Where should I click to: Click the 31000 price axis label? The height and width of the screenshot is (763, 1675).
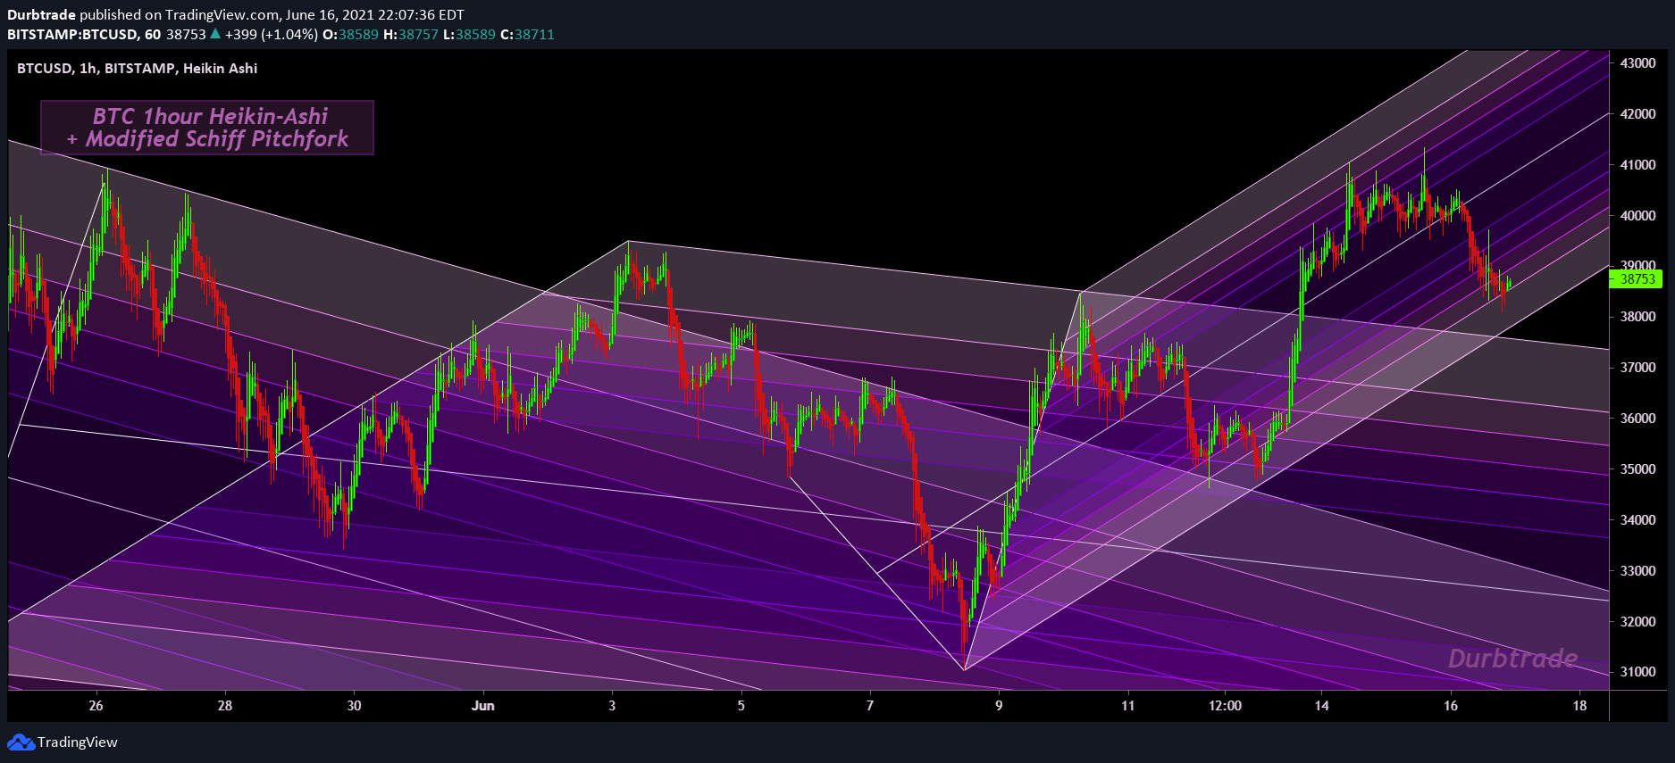pos(1637,672)
